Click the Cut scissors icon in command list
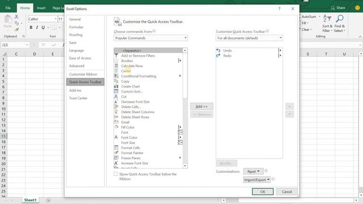Viewport: 363px width, 204px height. tap(116, 96)
